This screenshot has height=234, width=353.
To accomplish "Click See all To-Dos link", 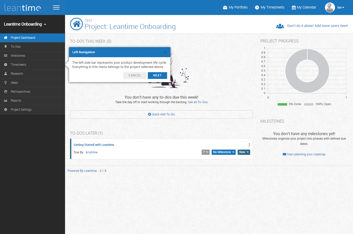I will [x=198, y=102].
